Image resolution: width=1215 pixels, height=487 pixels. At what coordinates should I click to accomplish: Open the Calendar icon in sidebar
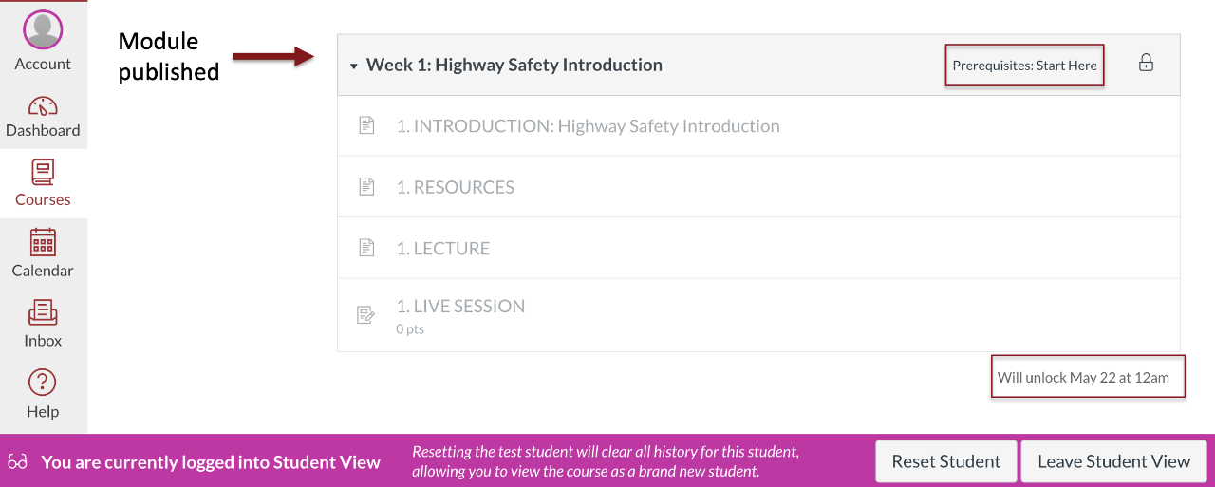pos(43,243)
